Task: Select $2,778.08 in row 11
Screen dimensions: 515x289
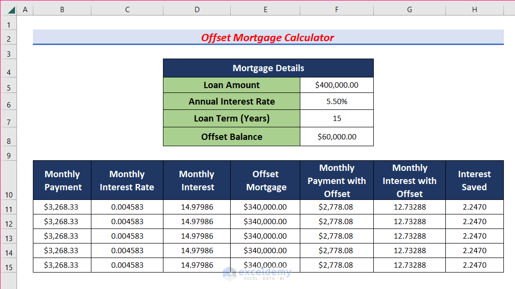Action: click(x=337, y=207)
